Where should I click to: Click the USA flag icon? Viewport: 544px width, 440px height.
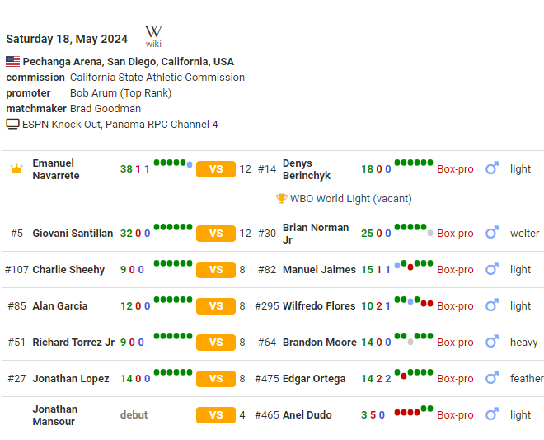pos(12,62)
